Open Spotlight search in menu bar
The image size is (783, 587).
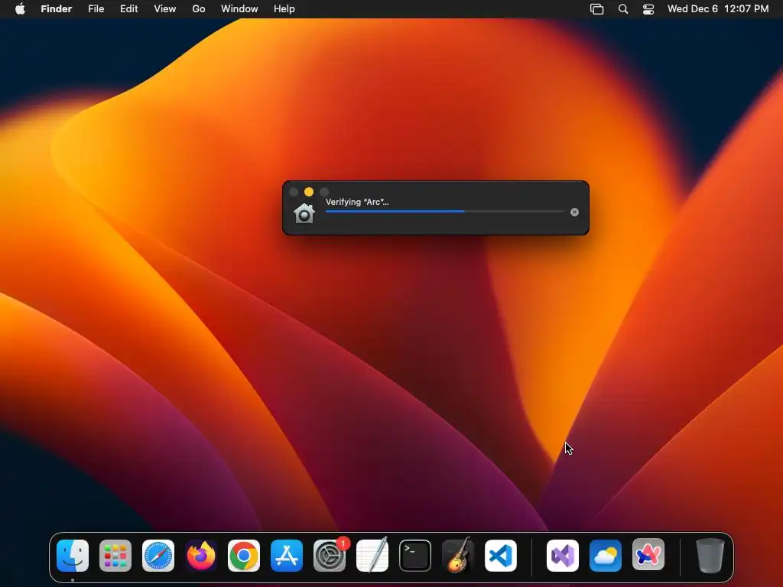point(623,9)
